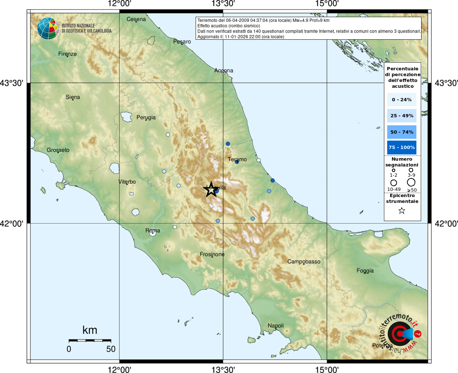Viewport: 458px width, 373px height.
Task: Click the Cesena city label
Action: (x=136, y=19)
